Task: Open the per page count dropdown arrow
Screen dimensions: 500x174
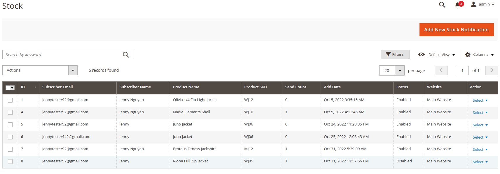Action: [400, 70]
